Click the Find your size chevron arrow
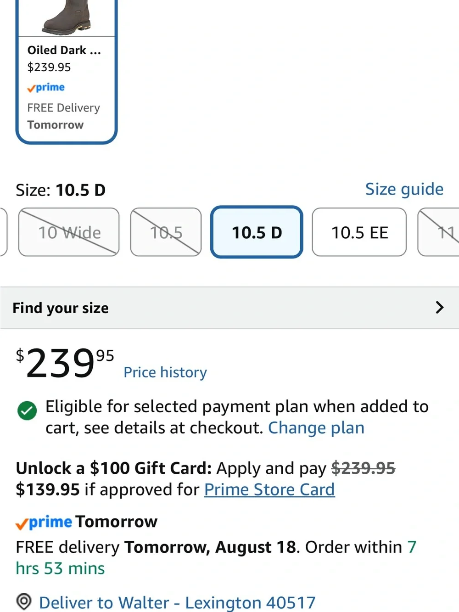This screenshot has height=612, width=459. (439, 308)
